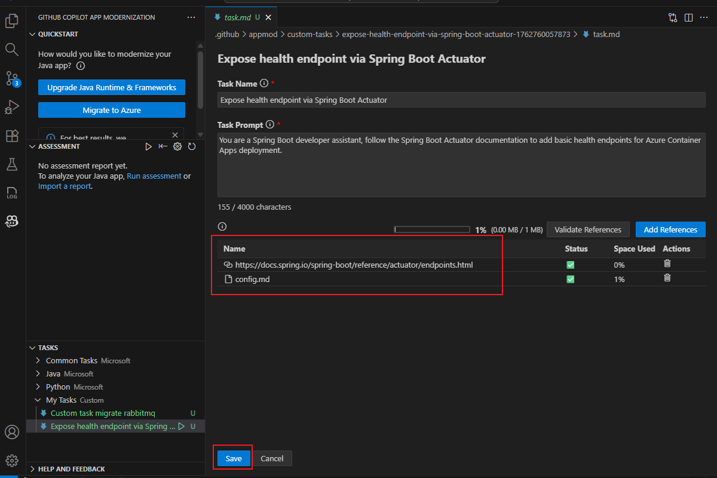The height and width of the screenshot is (478, 717).
Task: Click the Task Name input field
Action: pyautogui.click(x=461, y=100)
